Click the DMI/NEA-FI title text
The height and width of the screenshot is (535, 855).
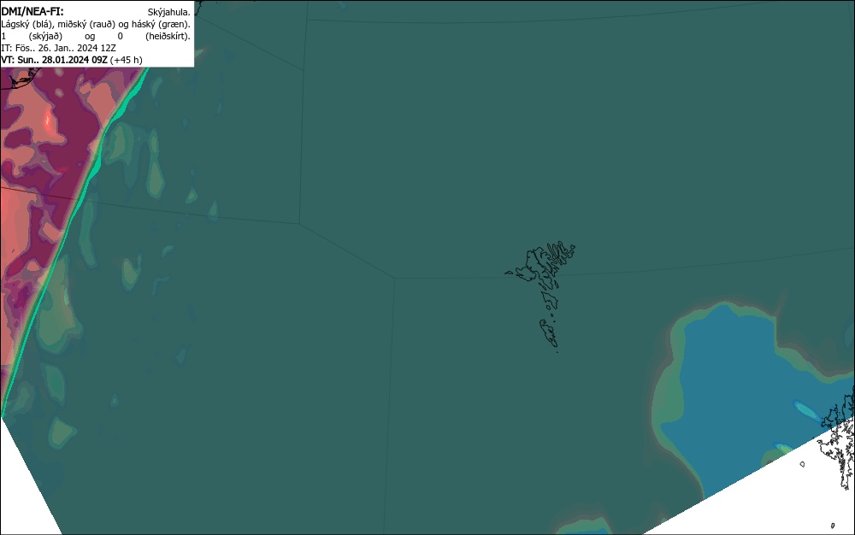pos(32,11)
